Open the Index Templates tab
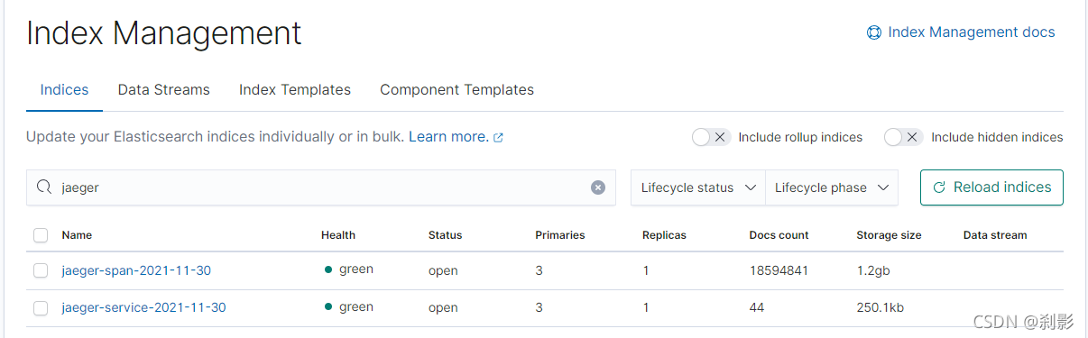Viewport: 1088px width, 338px height. point(295,90)
